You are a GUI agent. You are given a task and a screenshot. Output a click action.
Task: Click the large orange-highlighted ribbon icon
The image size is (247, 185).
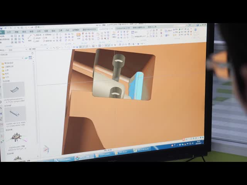(78, 35)
